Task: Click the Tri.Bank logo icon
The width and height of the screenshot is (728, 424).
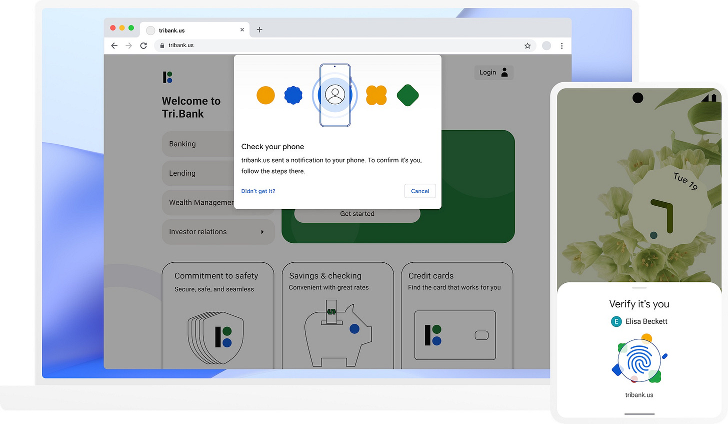Action: click(167, 77)
